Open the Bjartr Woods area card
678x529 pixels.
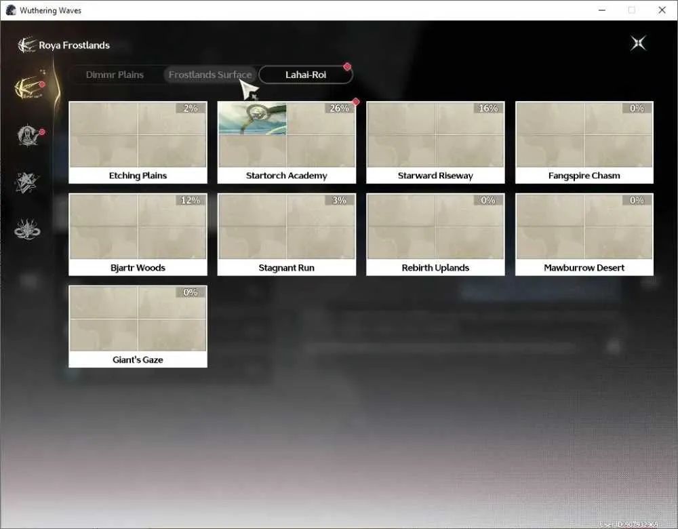coord(138,235)
